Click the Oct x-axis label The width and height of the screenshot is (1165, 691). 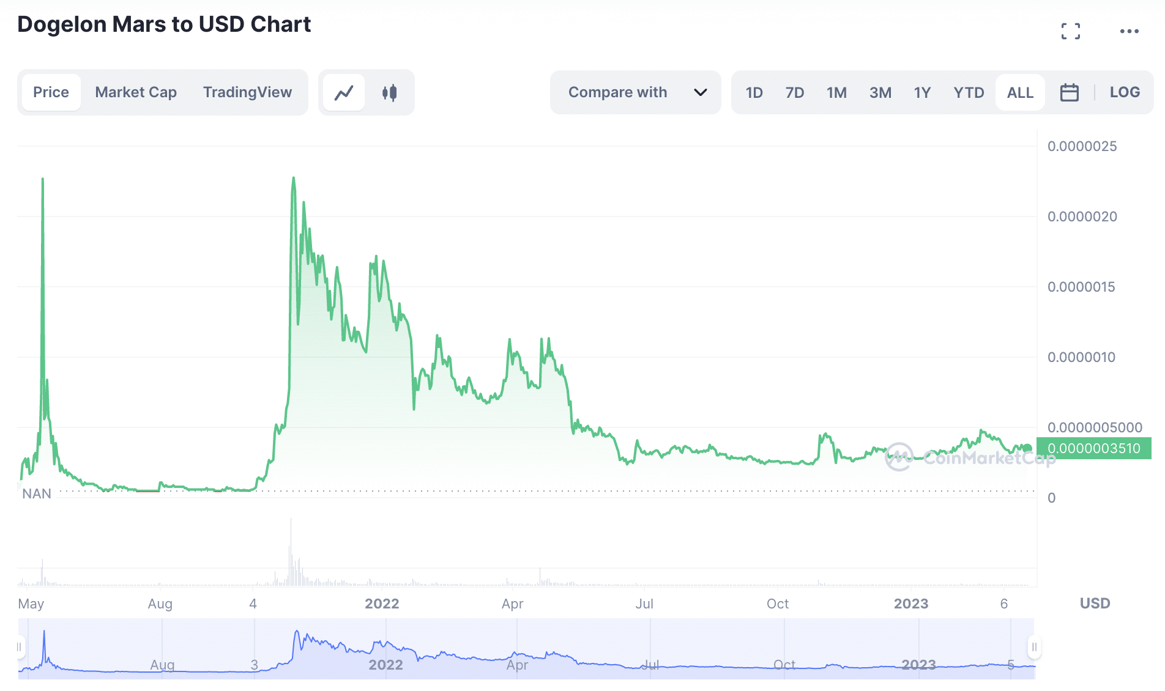[x=778, y=604]
